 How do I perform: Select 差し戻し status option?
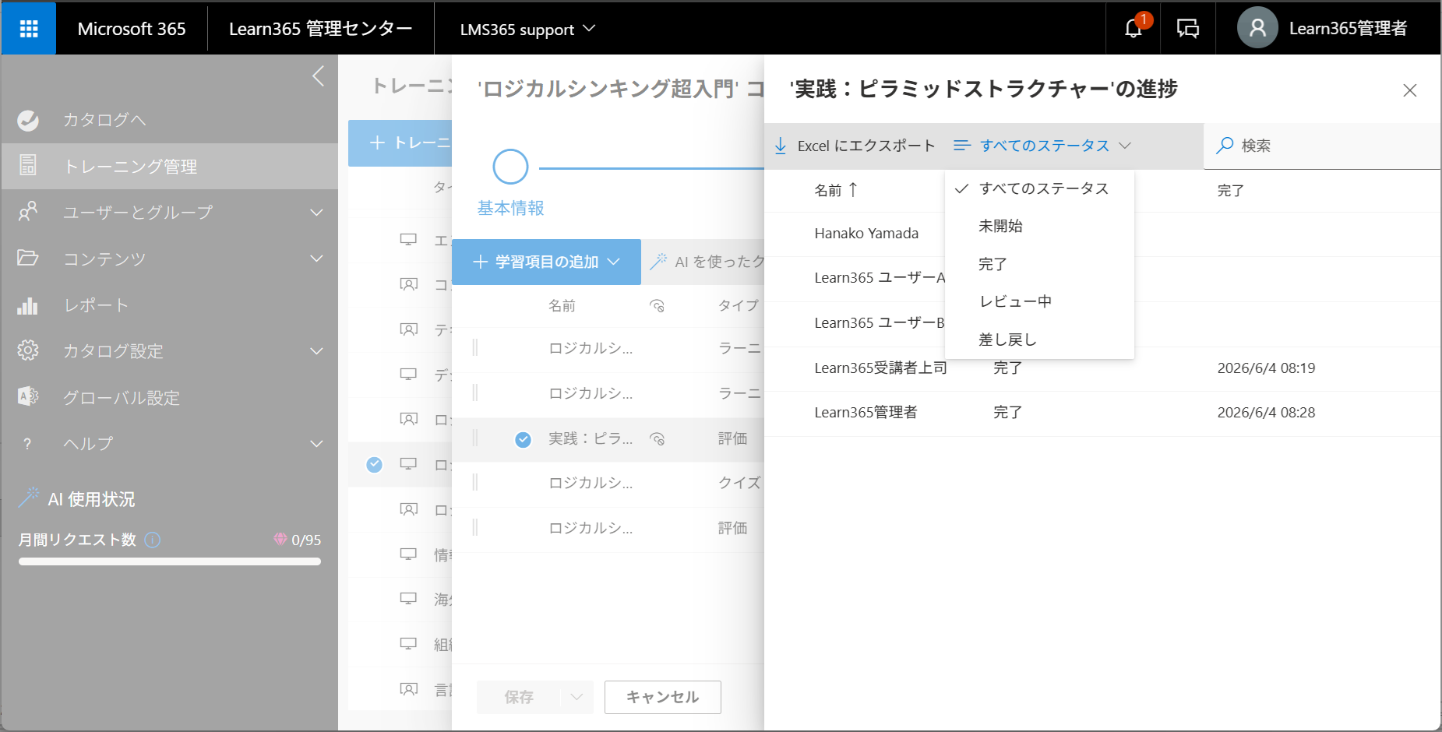[1039, 340]
